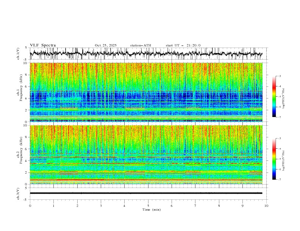Click the ch.2 frequency axis "6" tick label
This screenshot has width=300, height=231.
tap(27, 149)
